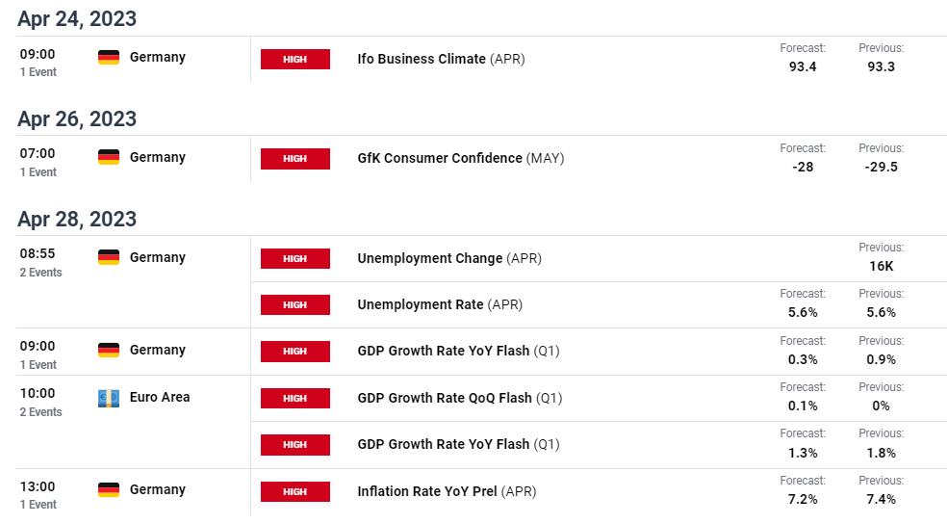Viewport: 947px width, 524px height.
Task: Click Germany flag in GfK Consumer Confidence row
Action: (x=109, y=157)
